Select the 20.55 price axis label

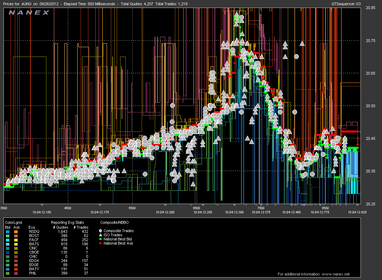(x=371, y=106)
